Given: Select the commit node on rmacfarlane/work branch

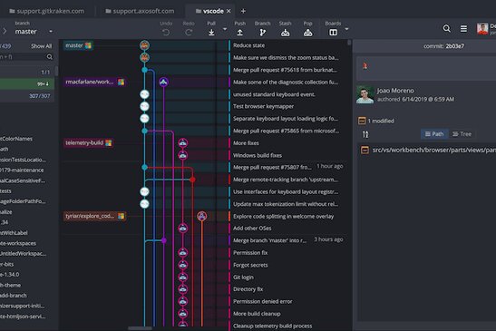Looking at the screenshot, I should tap(163, 82).
